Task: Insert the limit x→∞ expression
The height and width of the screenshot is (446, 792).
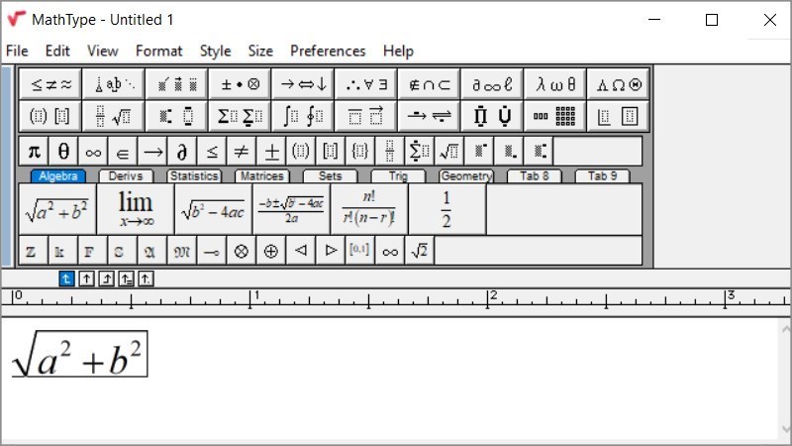Action: pyautogui.click(x=136, y=209)
